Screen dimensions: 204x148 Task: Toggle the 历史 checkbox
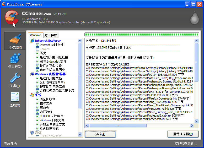tap(37, 53)
